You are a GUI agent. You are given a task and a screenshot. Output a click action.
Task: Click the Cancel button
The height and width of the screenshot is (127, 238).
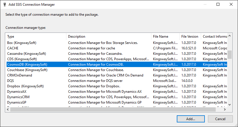pyautogui.click(x=220, y=119)
